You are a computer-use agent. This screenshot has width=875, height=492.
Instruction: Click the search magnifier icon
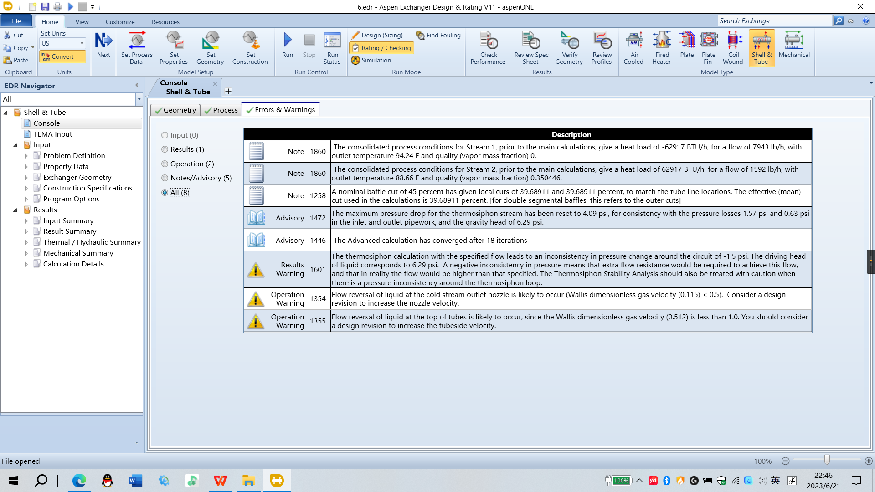839,20
